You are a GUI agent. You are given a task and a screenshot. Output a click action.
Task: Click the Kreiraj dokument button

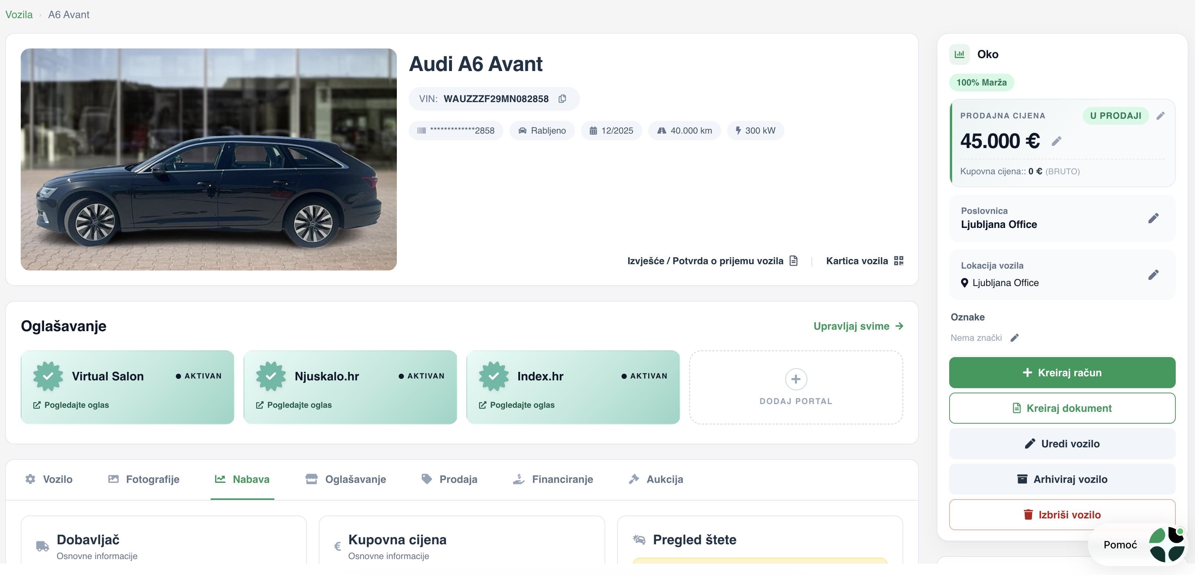point(1062,408)
